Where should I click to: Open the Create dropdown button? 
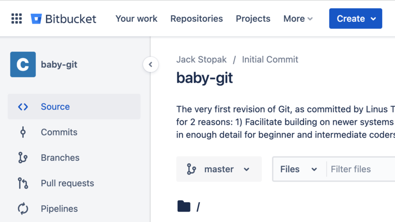click(355, 19)
